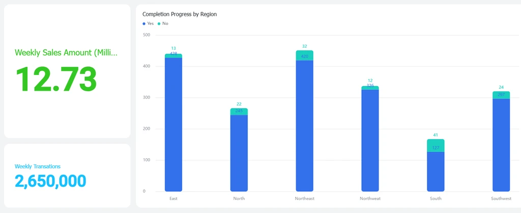
Task: Select the North blue bar
Action: pos(239,153)
